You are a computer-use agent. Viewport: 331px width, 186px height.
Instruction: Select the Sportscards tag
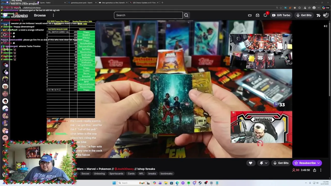pyautogui.click(x=116, y=174)
